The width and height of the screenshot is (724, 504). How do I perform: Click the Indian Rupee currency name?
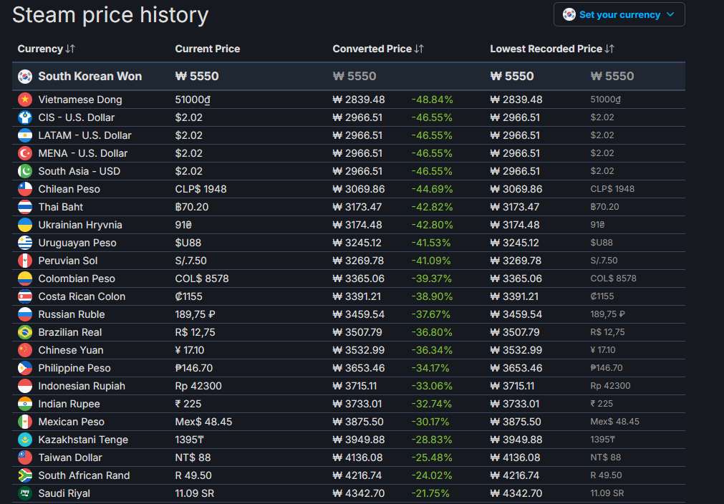coord(69,404)
